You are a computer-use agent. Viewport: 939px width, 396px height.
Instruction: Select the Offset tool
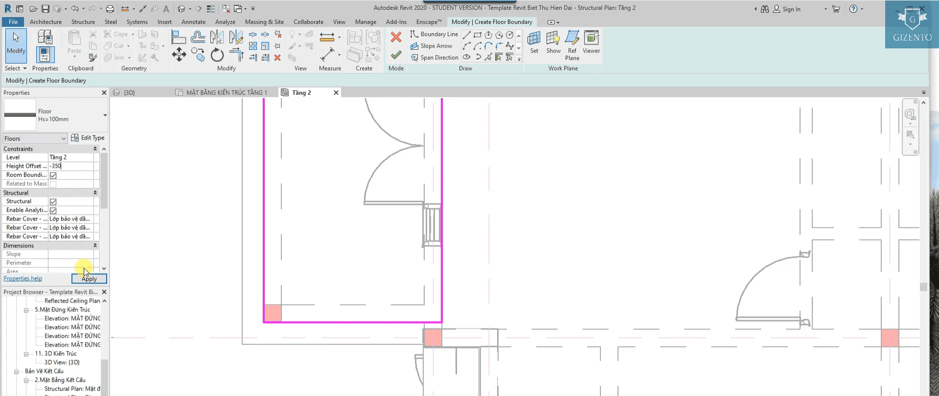click(x=198, y=37)
